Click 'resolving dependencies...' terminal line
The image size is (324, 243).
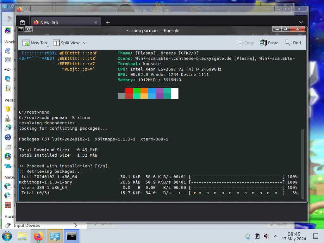point(50,123)
